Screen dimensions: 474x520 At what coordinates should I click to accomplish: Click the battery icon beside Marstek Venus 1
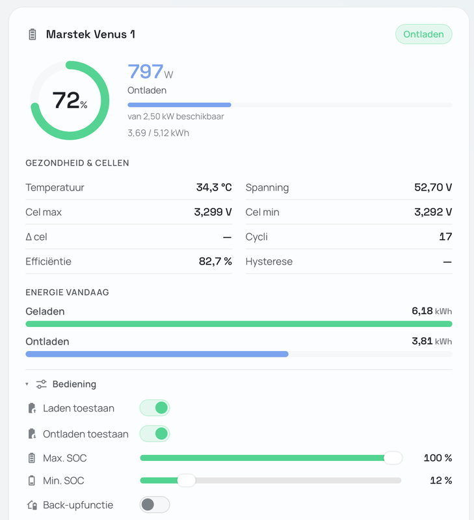32,34
